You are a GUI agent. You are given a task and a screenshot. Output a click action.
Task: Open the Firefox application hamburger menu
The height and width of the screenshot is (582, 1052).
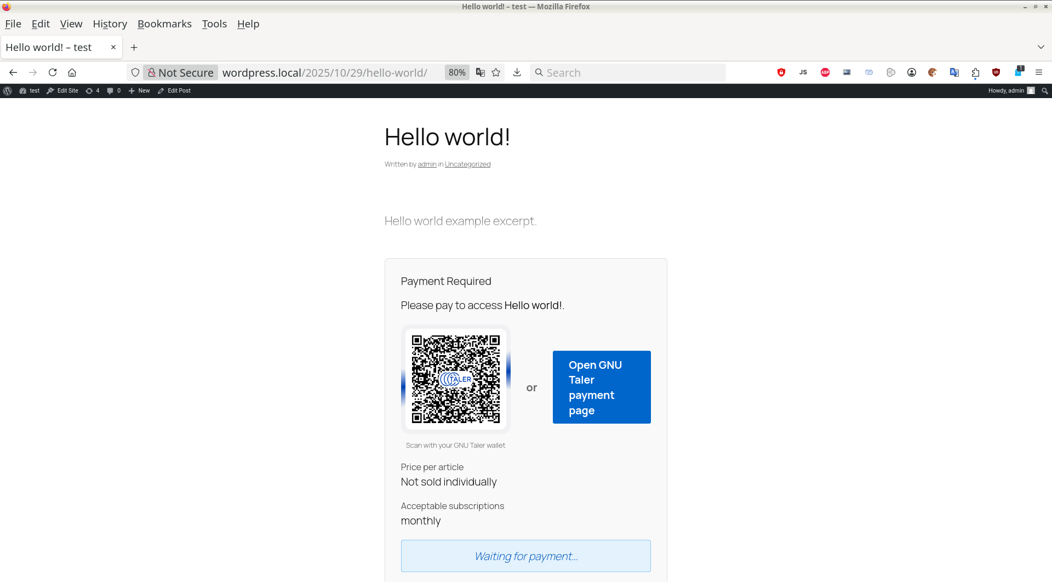[1039, 72]
